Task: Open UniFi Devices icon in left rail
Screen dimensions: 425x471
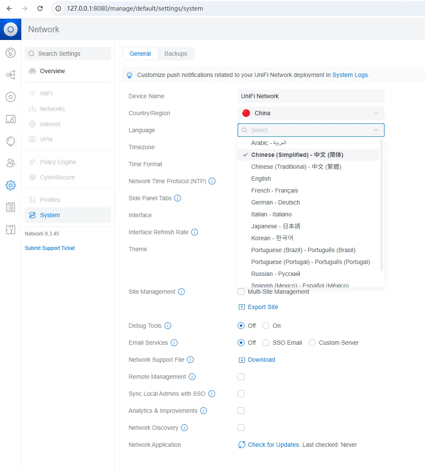Action: click(x=11, y=97)
